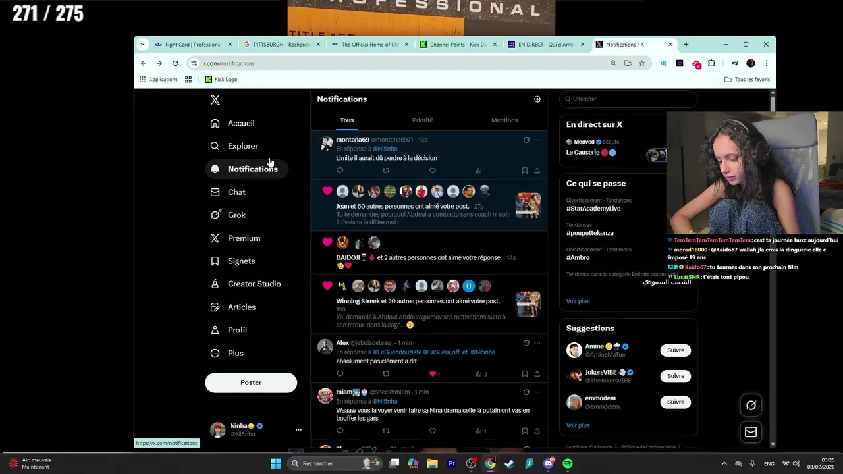Open Grok in the sidebar
Image resolution: width=843 pixels, height=474 pixels.
(x=229, y=215)
